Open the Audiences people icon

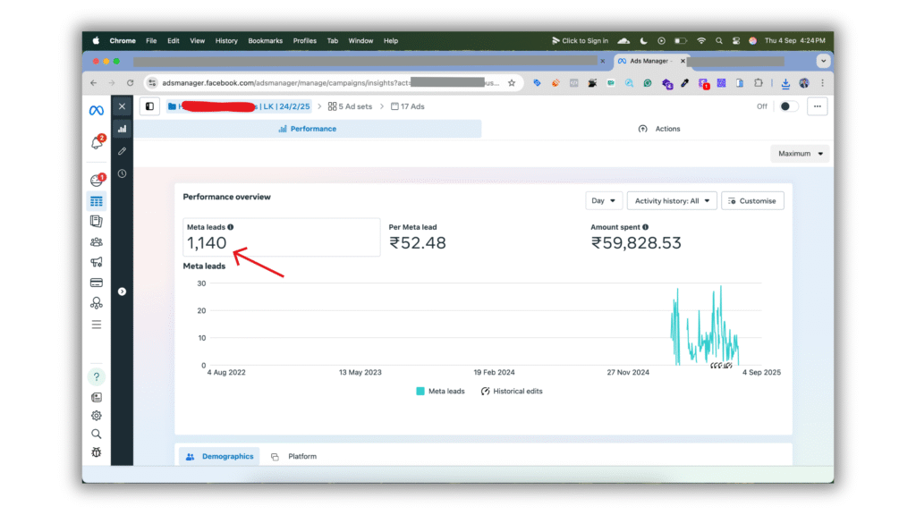[96, 241]
